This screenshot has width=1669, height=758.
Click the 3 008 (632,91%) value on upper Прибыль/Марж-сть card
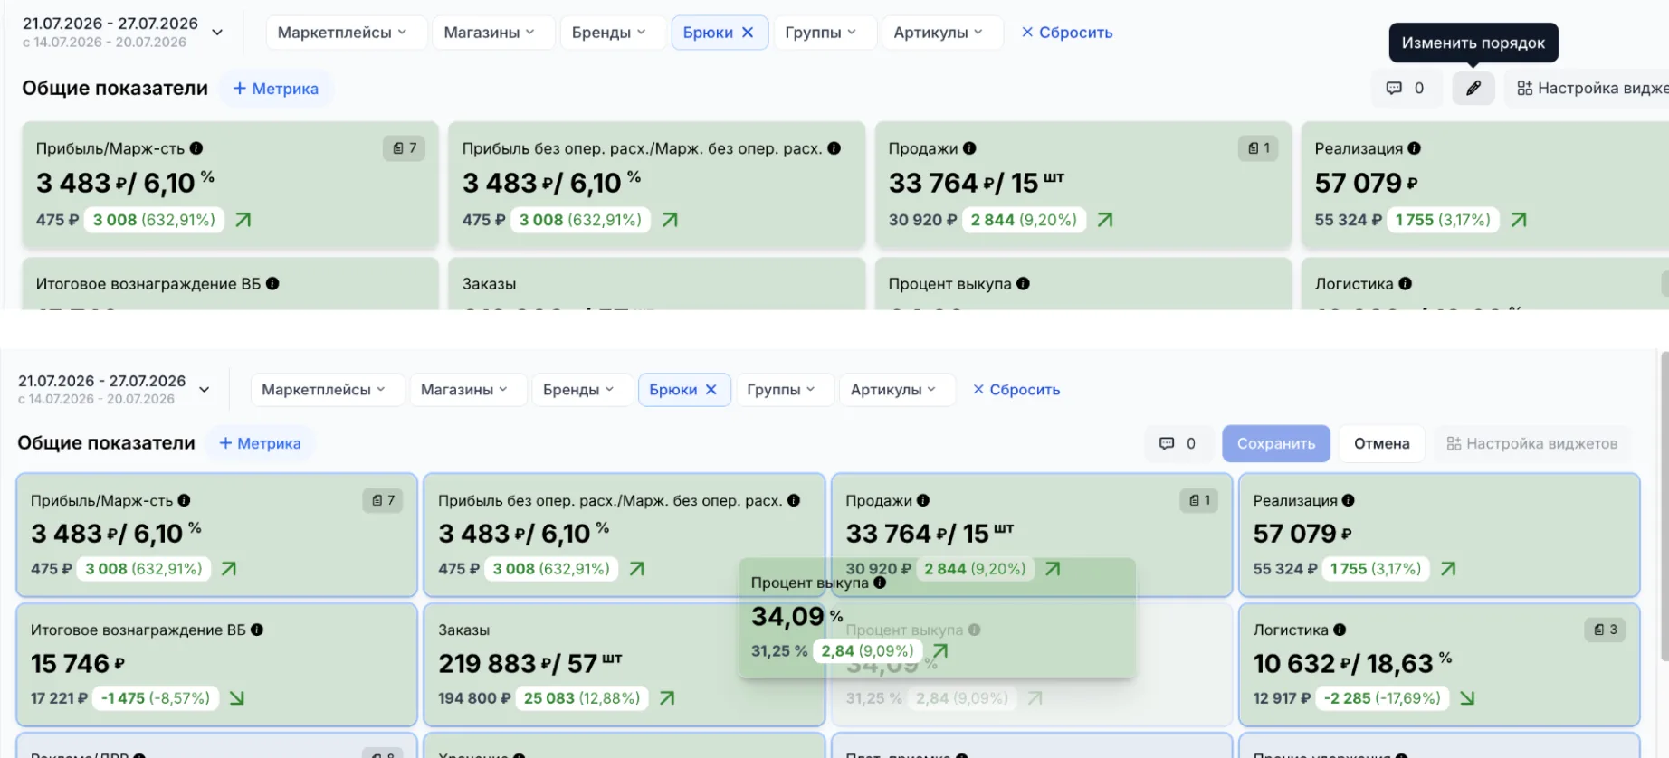point(154,220)
